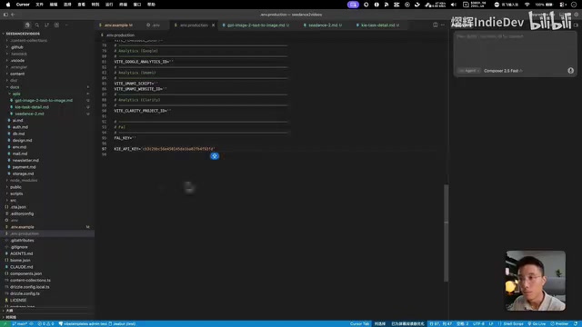Click the Prettier status bar item
This screenshot has width=582, height=327.
coord(559,323)
